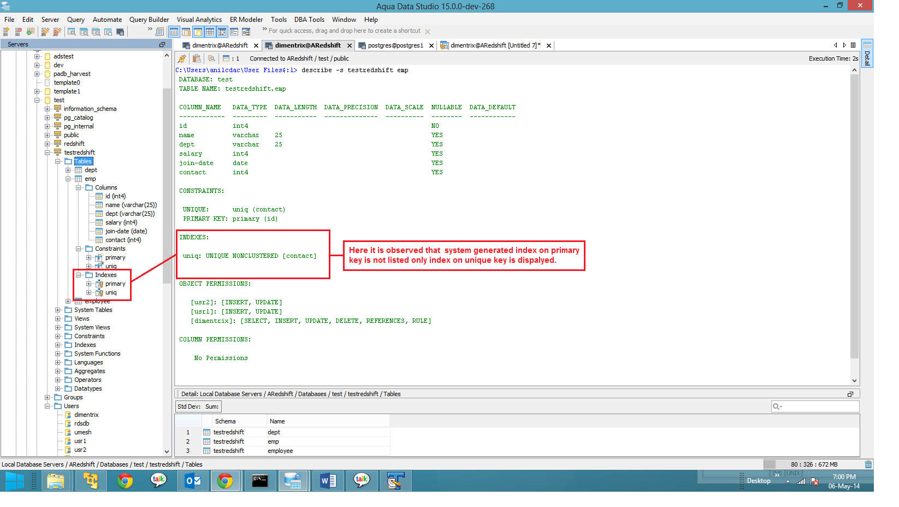This screenshot has height=507, width=899.
Task: Click the dark window icon before the toolbar chevron
Action: [x=120, y=32]
